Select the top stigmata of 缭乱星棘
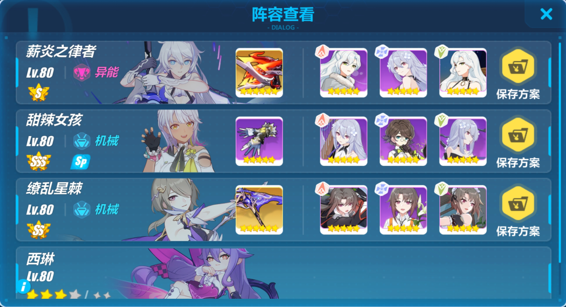This screenshot has height=307, width=566. 344,210
